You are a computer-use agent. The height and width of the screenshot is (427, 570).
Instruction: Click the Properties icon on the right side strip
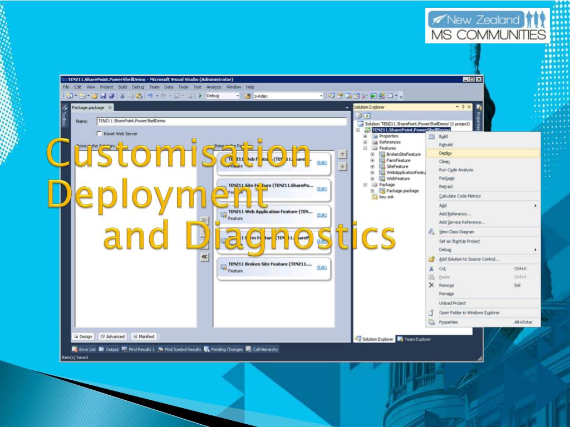[x=479, y=107]
